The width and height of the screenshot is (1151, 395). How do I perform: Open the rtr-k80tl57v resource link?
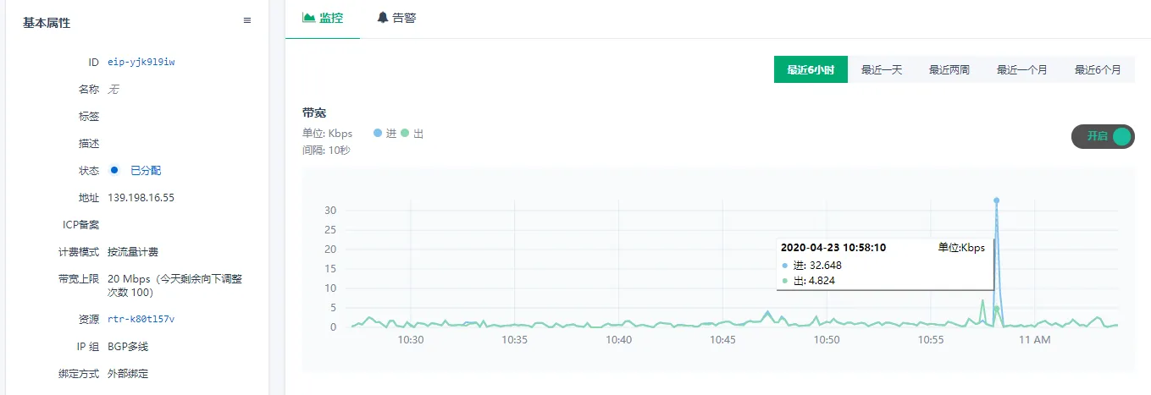(x=141, y=319)
